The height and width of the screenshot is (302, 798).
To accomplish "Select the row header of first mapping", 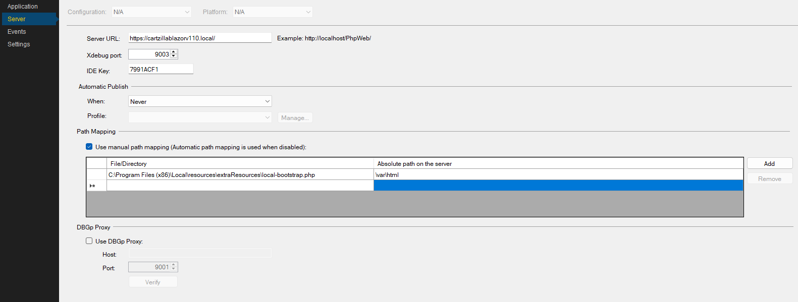I will (x=96, y=175).
